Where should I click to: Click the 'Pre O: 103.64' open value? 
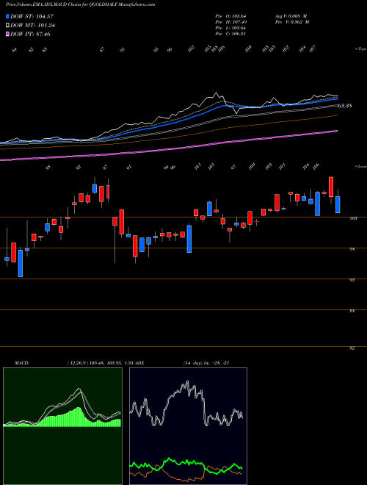tap(230, 15)
